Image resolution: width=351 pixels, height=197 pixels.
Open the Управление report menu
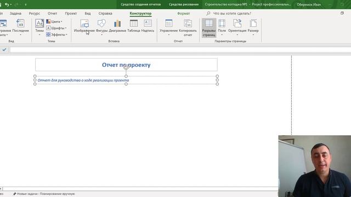[168, 27]
